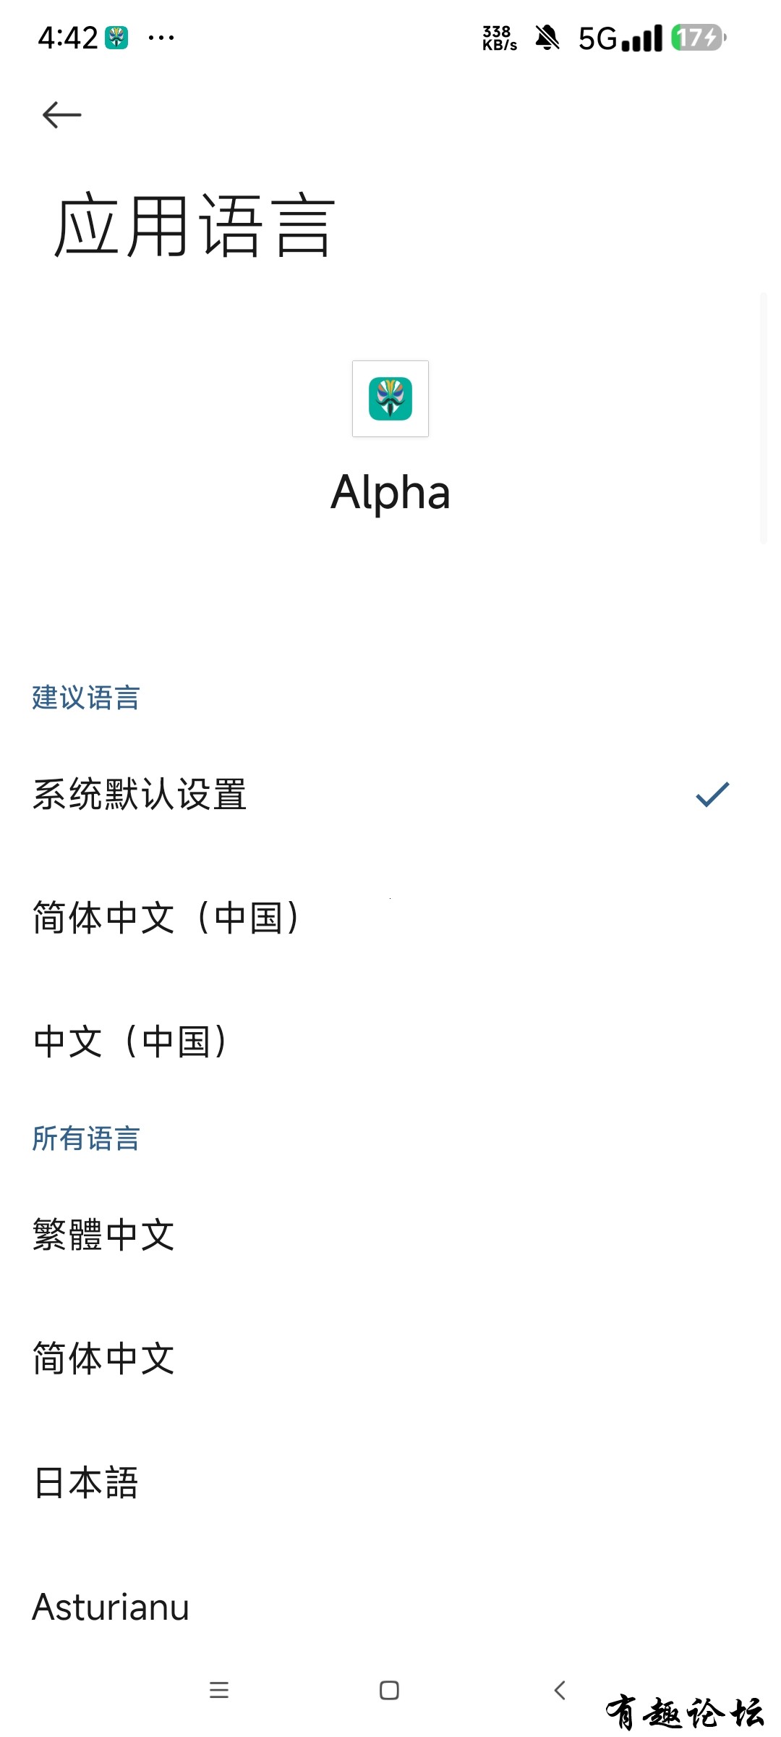The image size is (781, 1737).
Task: Choose 中文（中国）as app language
Action: click(390, 1041)
